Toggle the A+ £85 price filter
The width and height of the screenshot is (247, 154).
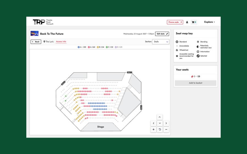(x=82, y=47)
